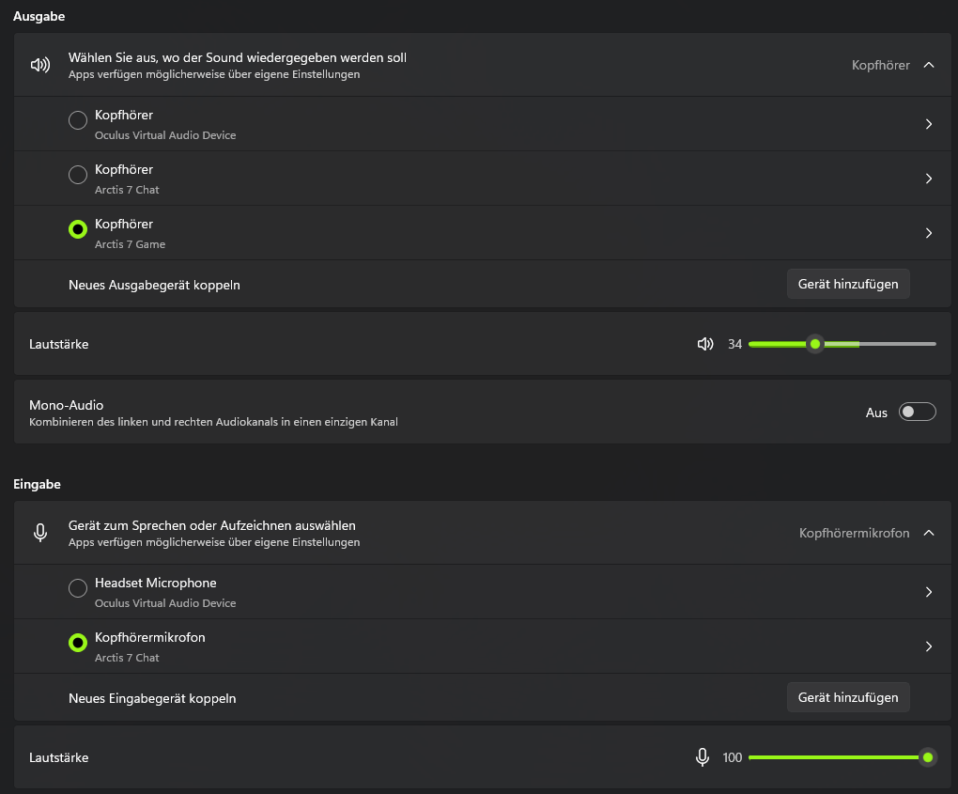Select Oculus Virtual Audio Device Kopfhörer output
The image size is (958, 794).
click(78, 120)
